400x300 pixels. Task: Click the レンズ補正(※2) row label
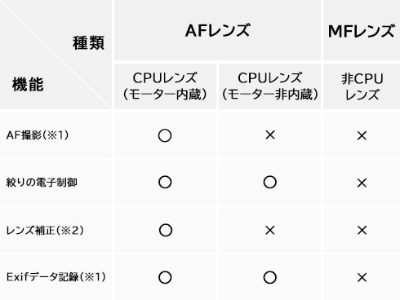pos(45,231)
